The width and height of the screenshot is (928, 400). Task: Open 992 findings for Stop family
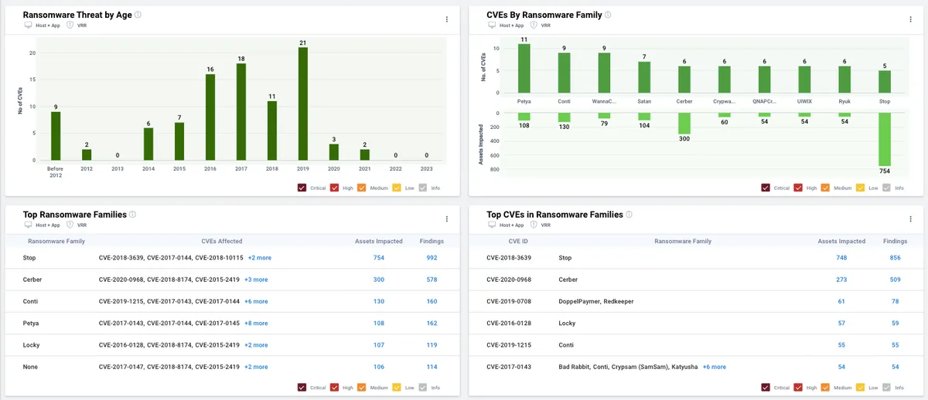432,258
